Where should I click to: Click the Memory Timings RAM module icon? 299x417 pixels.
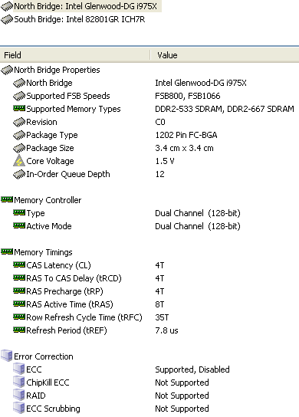pos(7,252)
